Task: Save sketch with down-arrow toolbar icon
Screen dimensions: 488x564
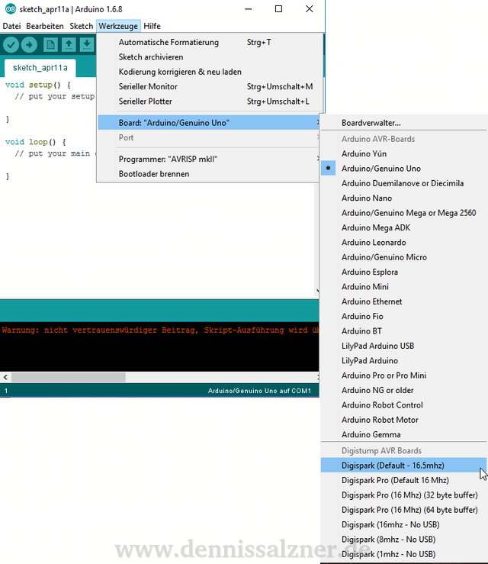Action: tap(87, 45)
